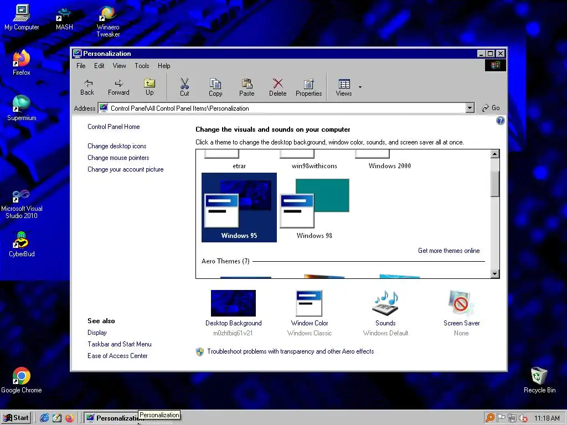Select Microsoft Visual Studio 2010 icon
The image size is (567, 425).
click(22, 205)
